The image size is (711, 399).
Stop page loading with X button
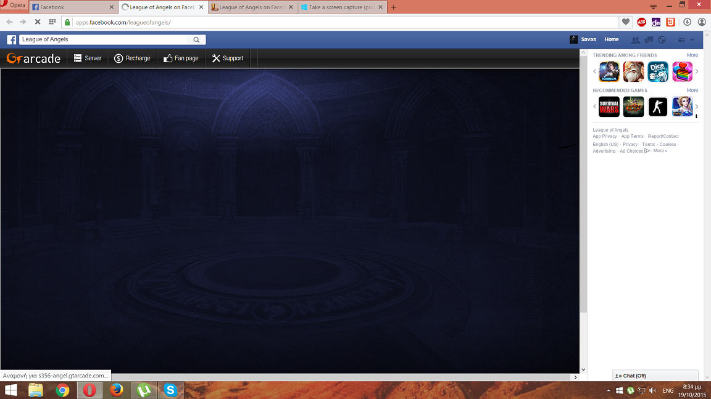tap(37, 22)
